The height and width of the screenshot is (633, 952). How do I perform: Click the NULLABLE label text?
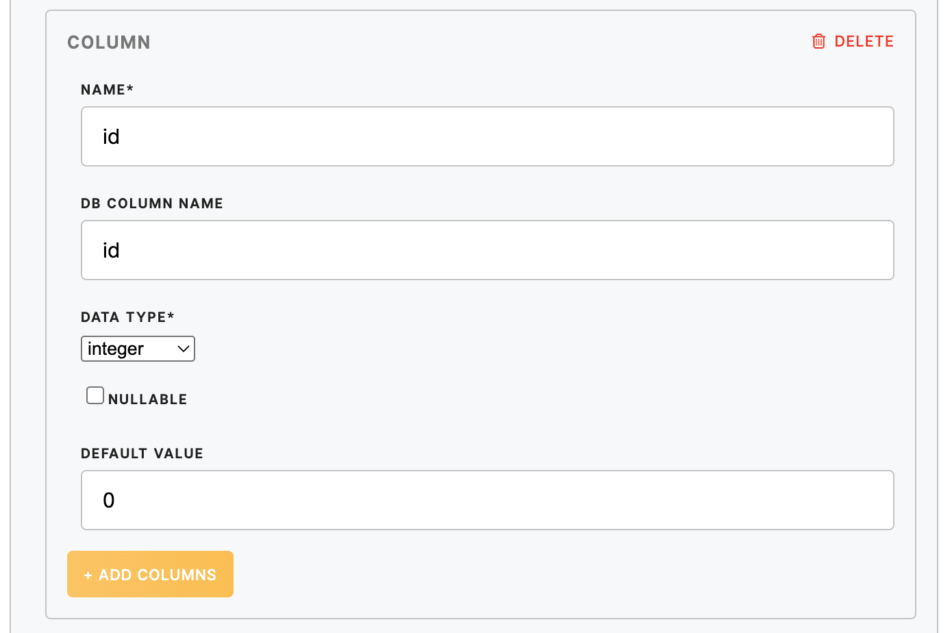[147, 399]
